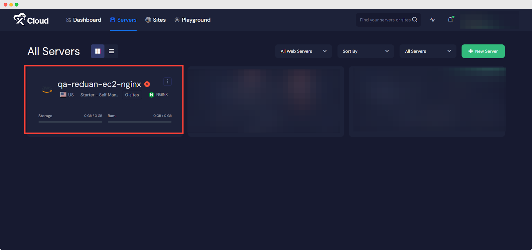Viewport: 532px width, 250px height.
Task: Click the AWS provider logo
Action: click(x=47, y=90)
